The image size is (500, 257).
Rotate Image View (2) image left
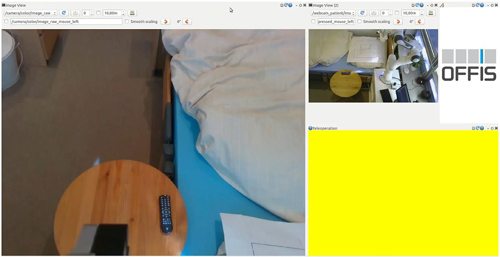point(398,21)
